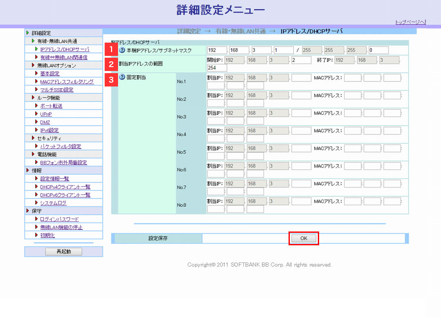441x318 pixels.
Task: Open システムログ from the sidebar
Action: click(53, 203)
